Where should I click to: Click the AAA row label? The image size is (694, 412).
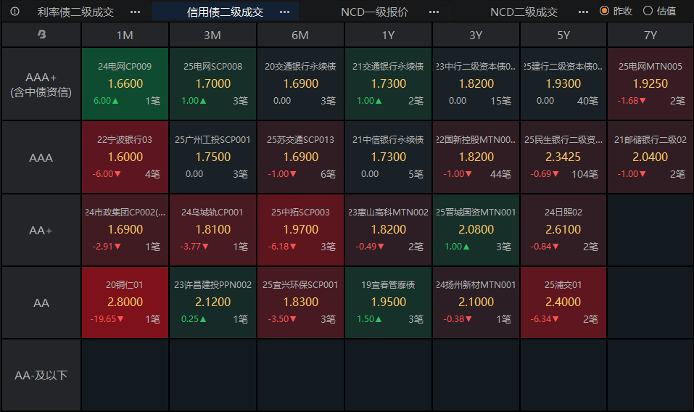coord(41,157)
